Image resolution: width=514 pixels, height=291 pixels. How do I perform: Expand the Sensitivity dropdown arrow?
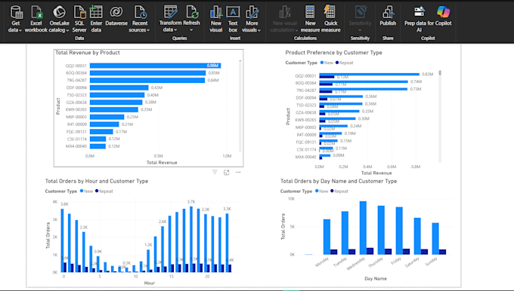point(360,30)
